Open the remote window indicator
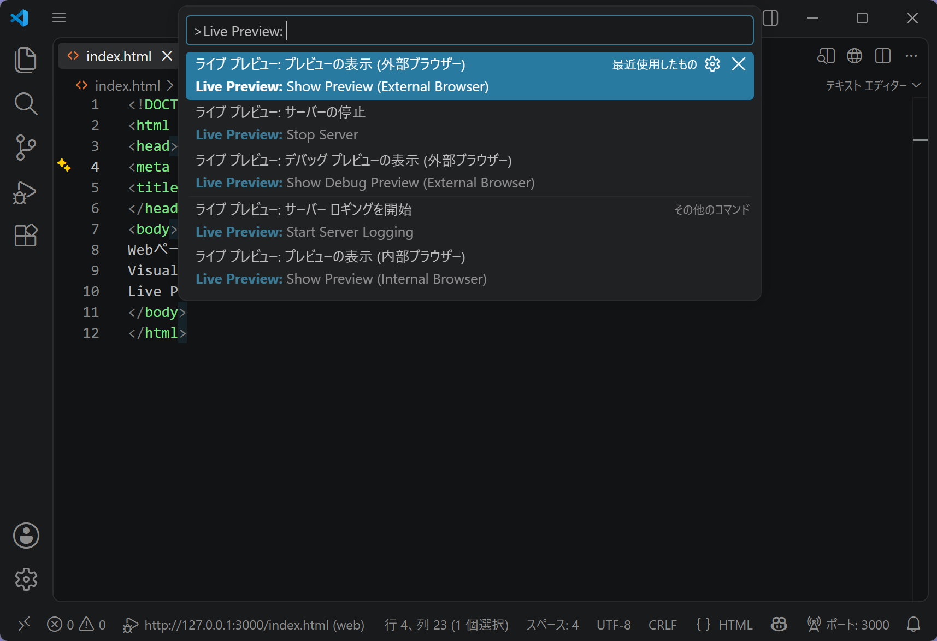937x641 pixels. click(23, 624)
